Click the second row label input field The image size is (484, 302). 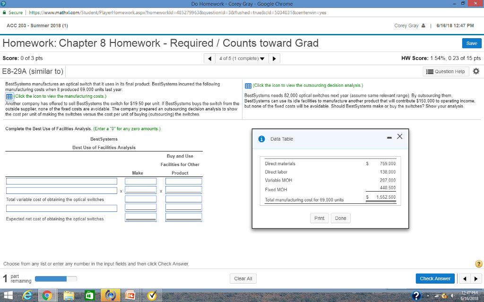62,191
